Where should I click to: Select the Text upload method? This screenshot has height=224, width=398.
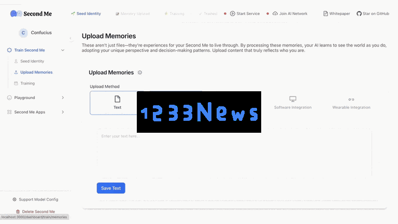coord(117,103)
